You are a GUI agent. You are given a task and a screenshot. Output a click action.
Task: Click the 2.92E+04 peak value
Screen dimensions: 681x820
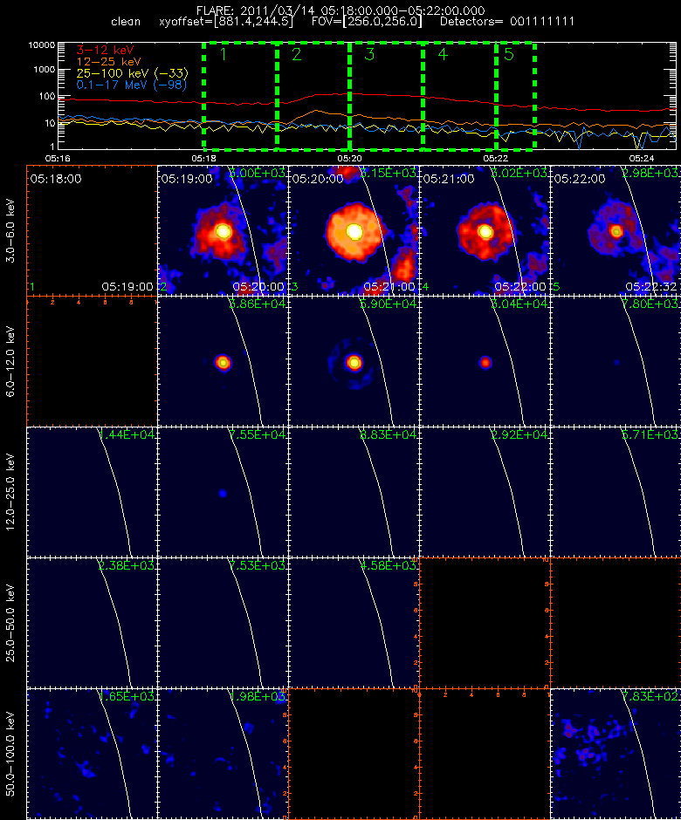pos(520,434)
